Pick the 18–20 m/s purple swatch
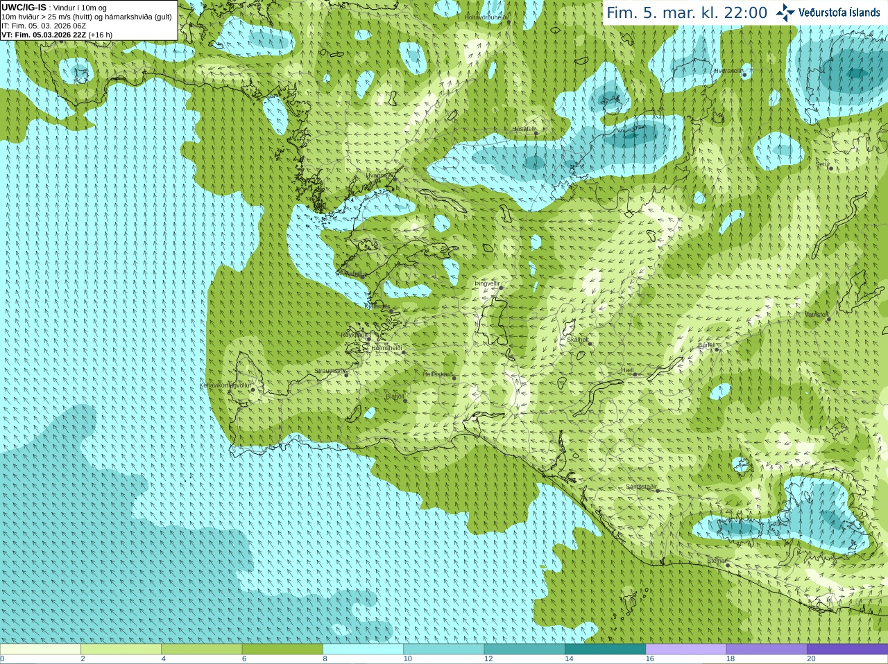The height and width of the screenshot is (664, 888). point(767,649)
